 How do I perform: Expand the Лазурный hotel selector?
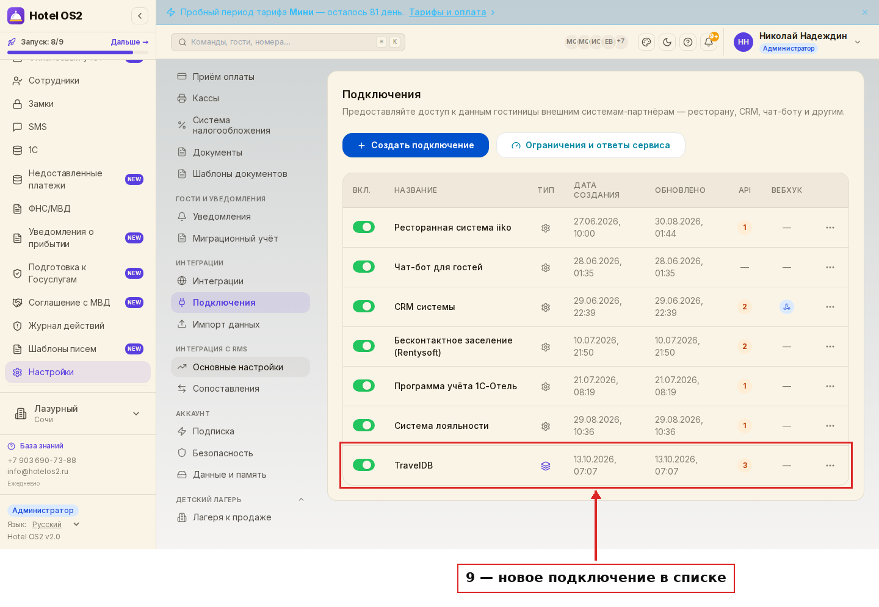point(78,414)
